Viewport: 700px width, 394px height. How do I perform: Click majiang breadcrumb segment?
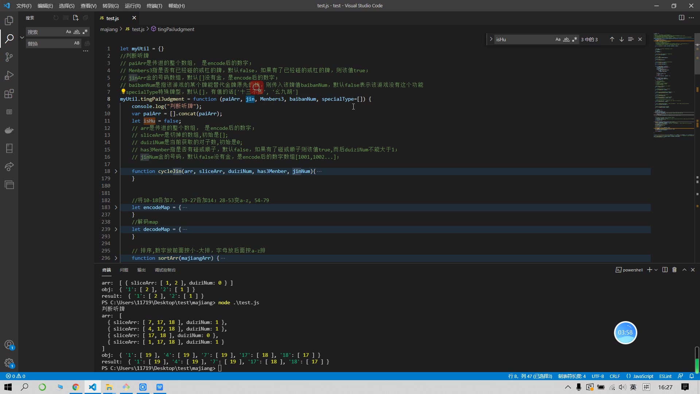[109, 29]
